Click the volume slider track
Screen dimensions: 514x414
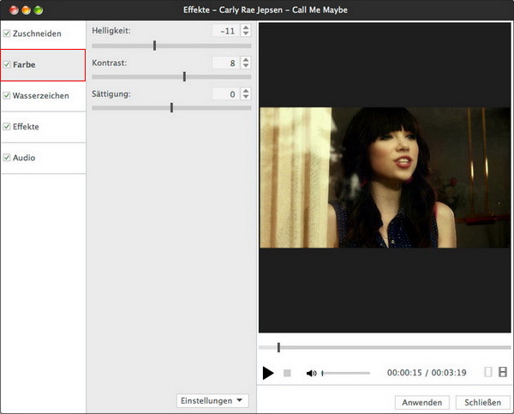pyautogui.click(x=346, y=373)
